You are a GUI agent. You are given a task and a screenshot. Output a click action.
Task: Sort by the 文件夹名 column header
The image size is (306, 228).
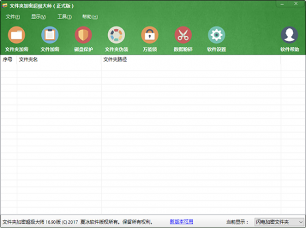tap(59, 60)
